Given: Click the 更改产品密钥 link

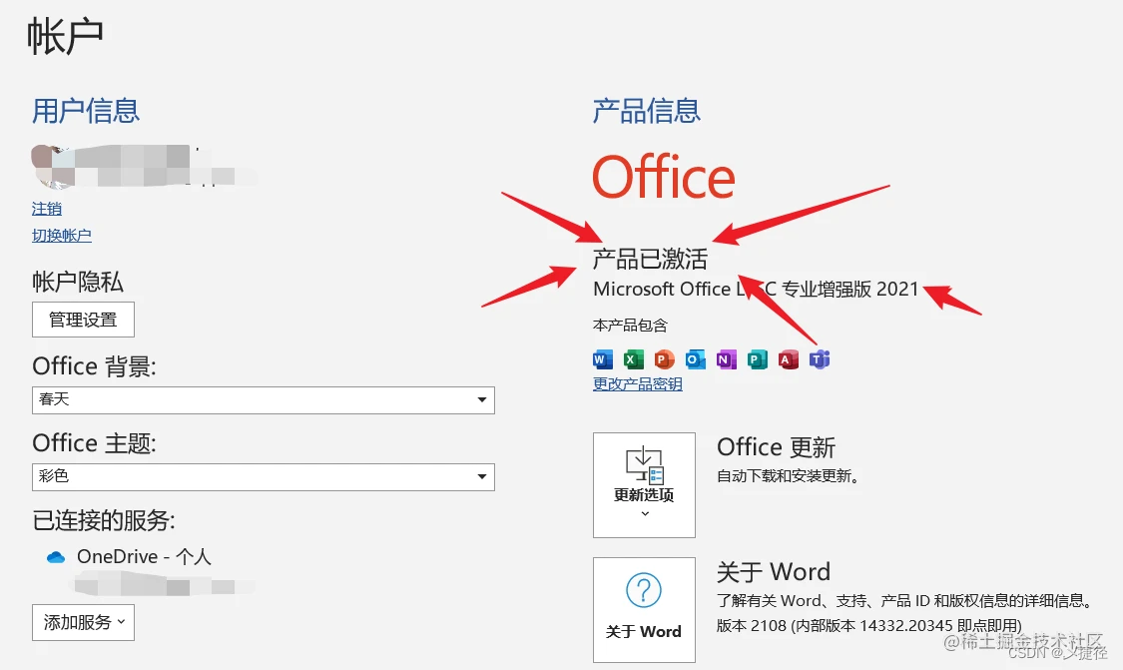Looking at the screenshot, I should point(638,384).
